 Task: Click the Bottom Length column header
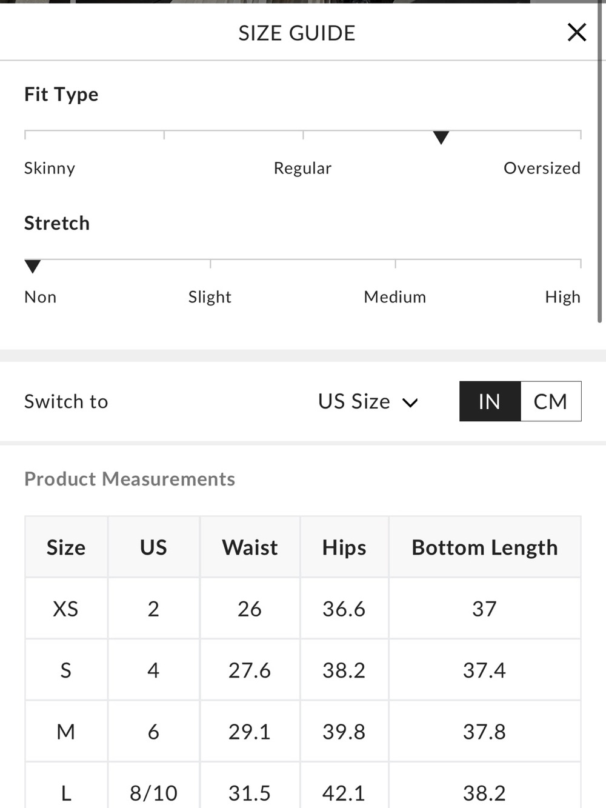pyautogui.click(x=485, y=547)
